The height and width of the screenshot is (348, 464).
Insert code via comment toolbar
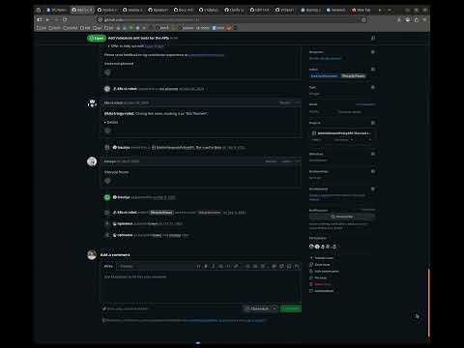pos(228,266)
